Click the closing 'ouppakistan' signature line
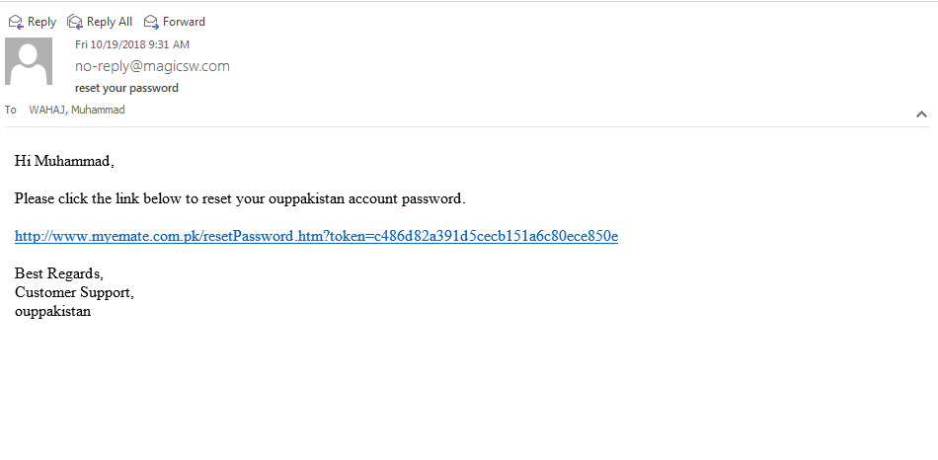Viewport: 938px width, 460px height. click(52, 312)
